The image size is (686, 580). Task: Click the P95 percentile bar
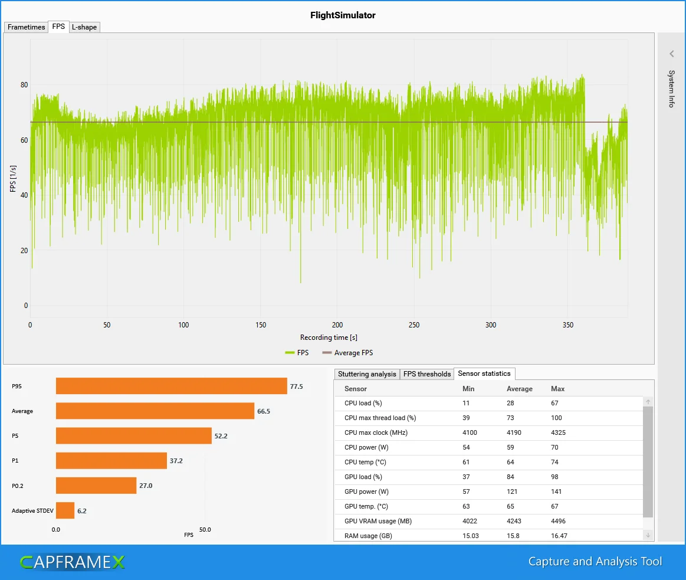click(171, 386)
